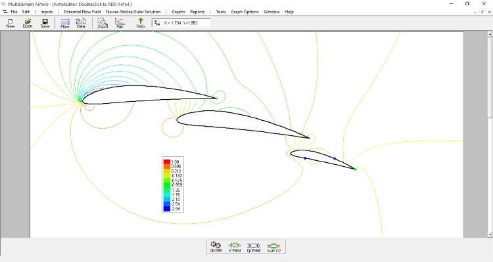This screenshot has width=493, height=262.
Task: Select the green trailing-edge point on the flap
Action: point(355,169)
